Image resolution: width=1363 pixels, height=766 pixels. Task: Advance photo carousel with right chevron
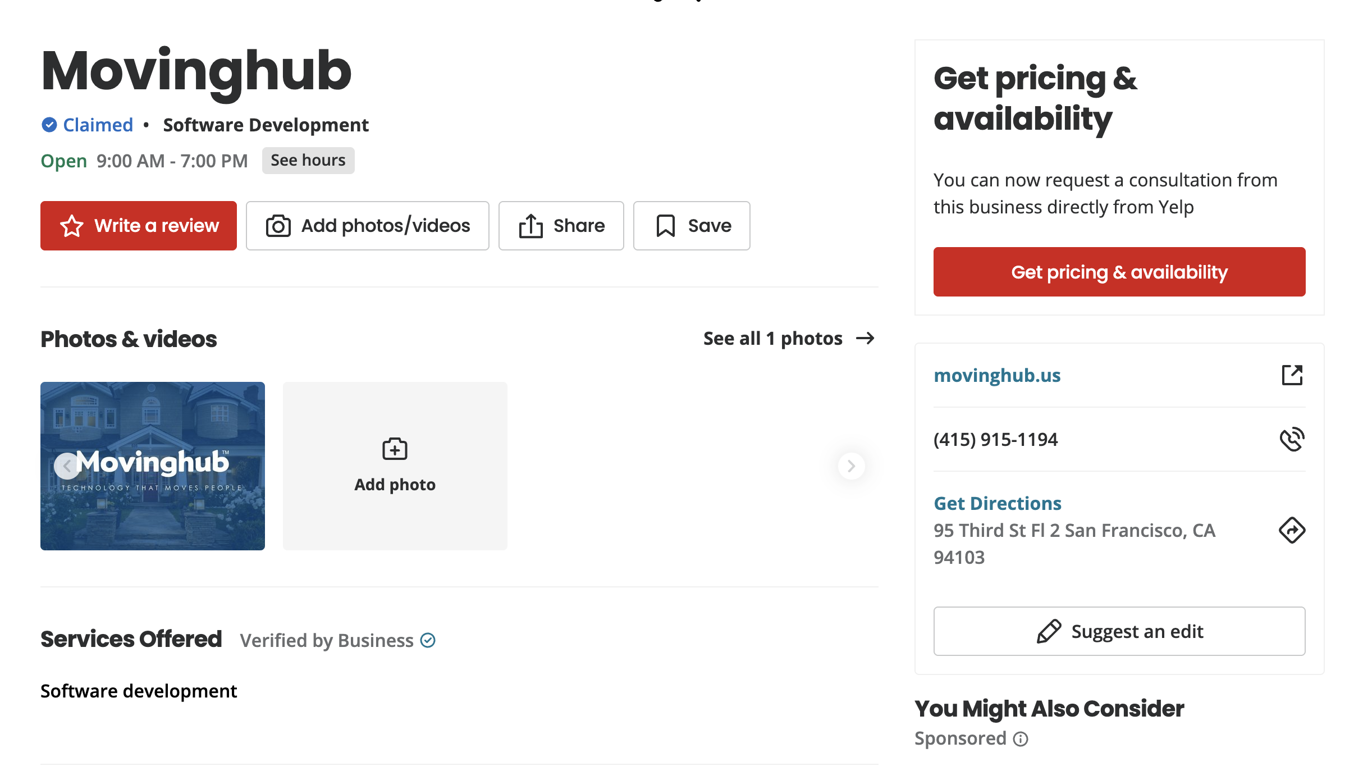851,466
